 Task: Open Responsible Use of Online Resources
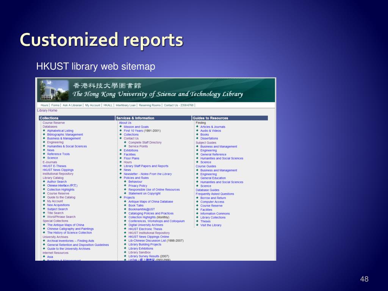tap(154, 189)
